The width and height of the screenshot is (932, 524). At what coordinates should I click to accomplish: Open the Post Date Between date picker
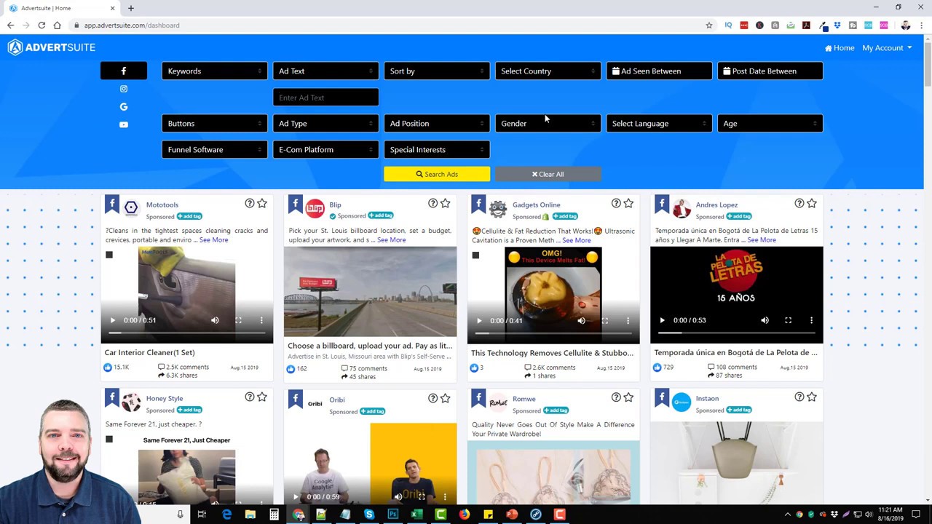click(x=770, y=71)
